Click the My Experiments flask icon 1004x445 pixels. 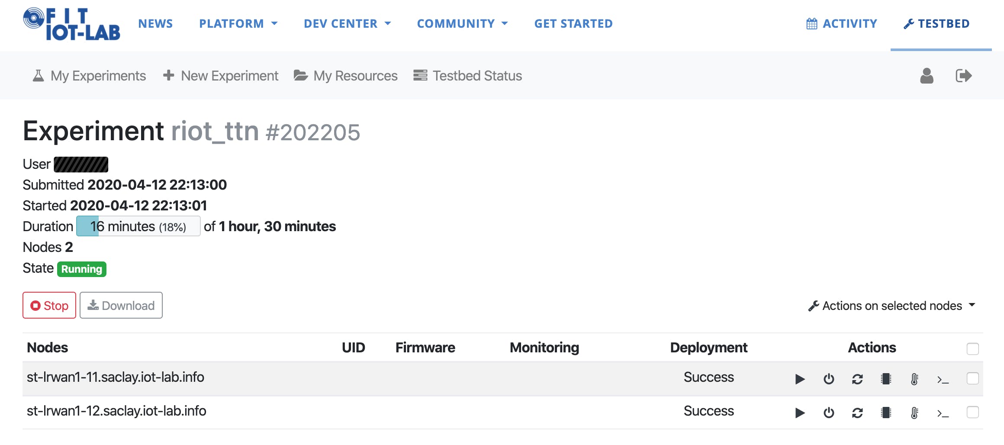38,76
